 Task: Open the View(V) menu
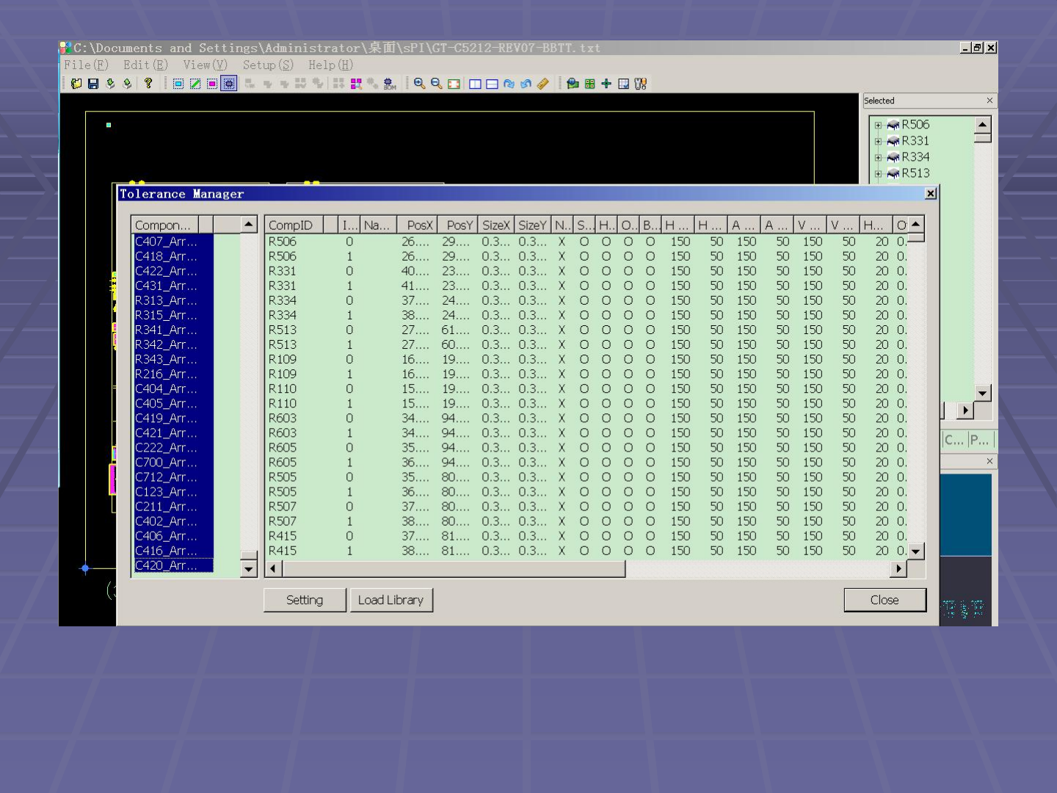coord(205,65)
